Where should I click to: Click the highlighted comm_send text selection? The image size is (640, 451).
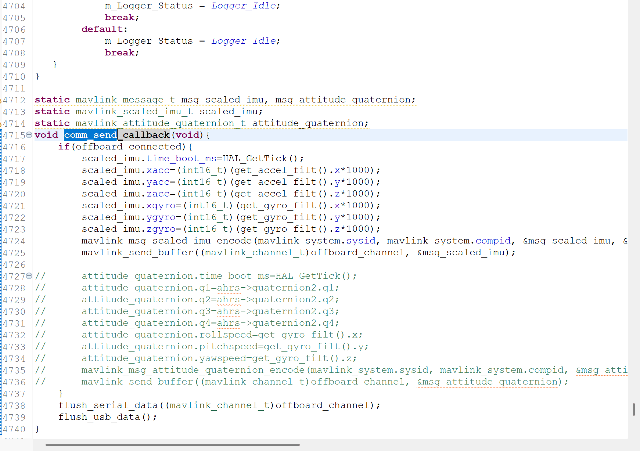click(90, 135)
